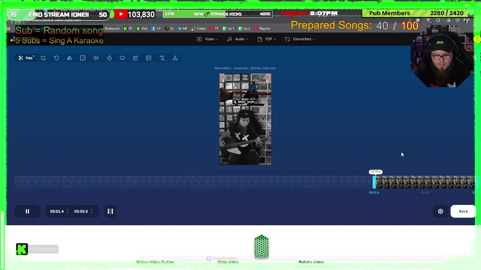
Task: Click the Online Video Cutter link
Action: 155,262
